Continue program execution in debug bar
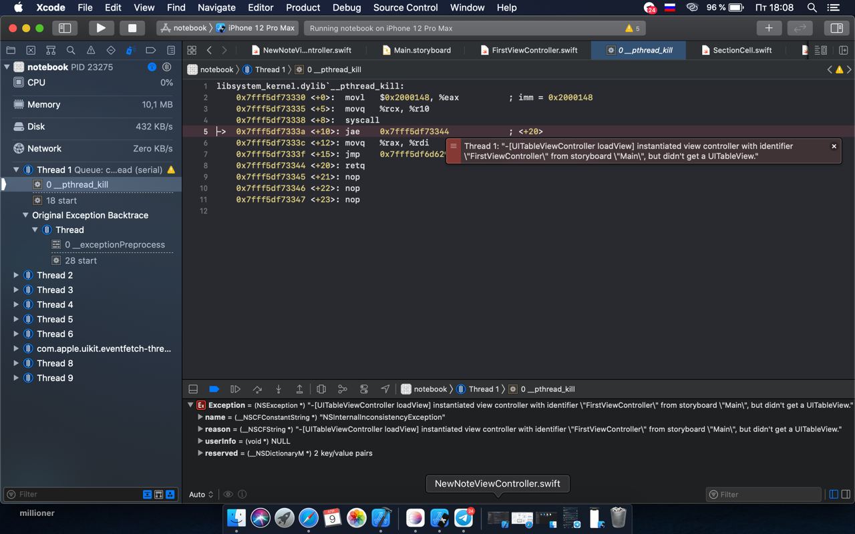Screen dimensions: 855x534 coord(236,389)
